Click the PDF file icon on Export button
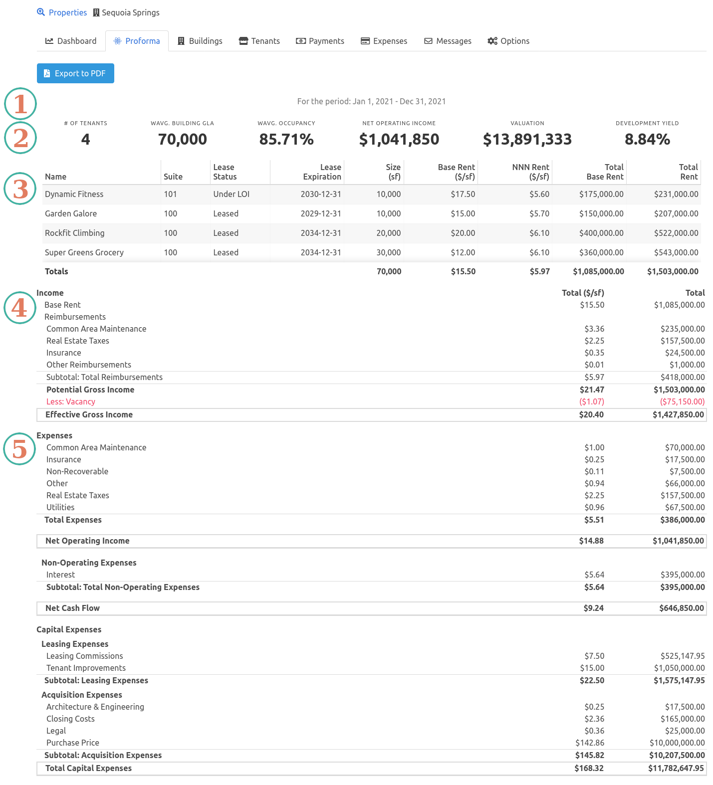 [x=47, y=73]
